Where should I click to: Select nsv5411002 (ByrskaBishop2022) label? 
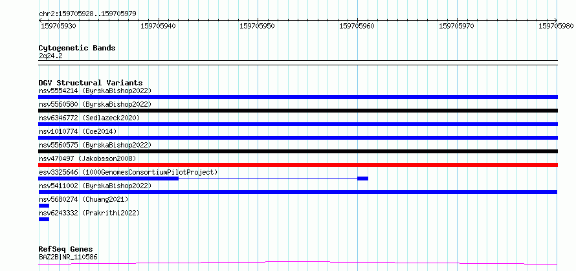pos(94,186)
